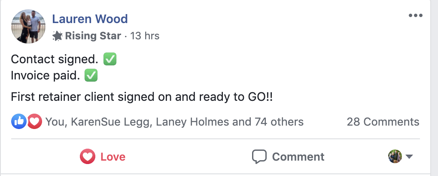Click the Rising Star badge icon

pos(58,36)
